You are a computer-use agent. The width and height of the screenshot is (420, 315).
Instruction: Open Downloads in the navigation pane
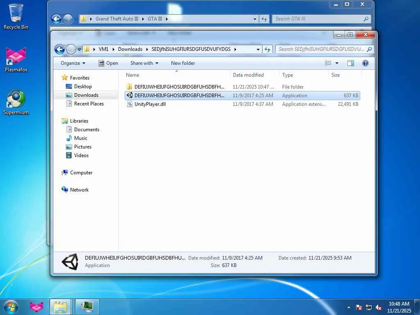point(86,95)
